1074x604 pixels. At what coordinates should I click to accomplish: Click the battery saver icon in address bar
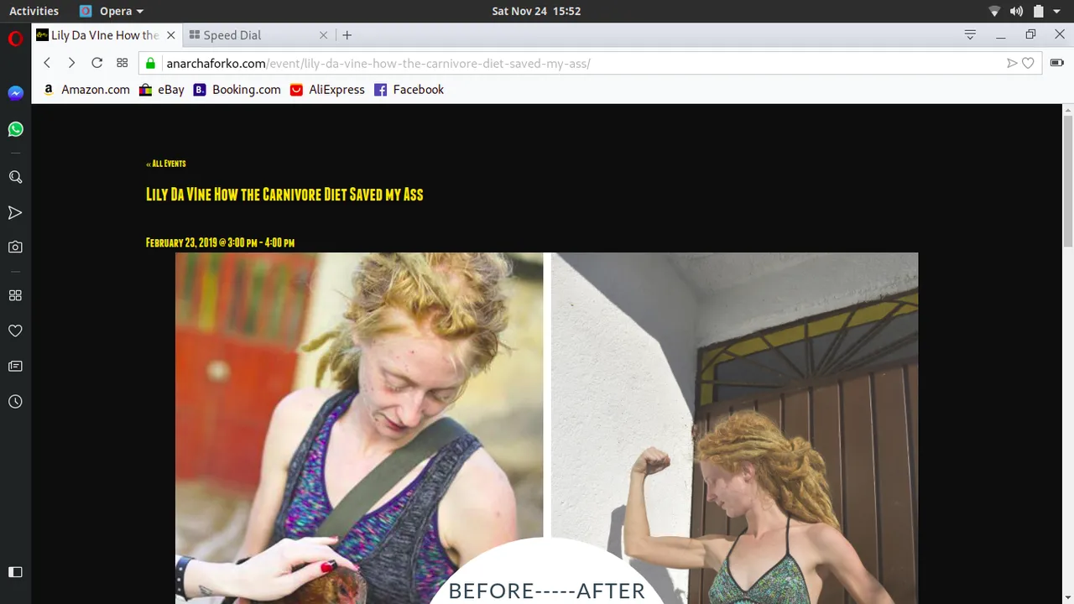point(1056,63)
